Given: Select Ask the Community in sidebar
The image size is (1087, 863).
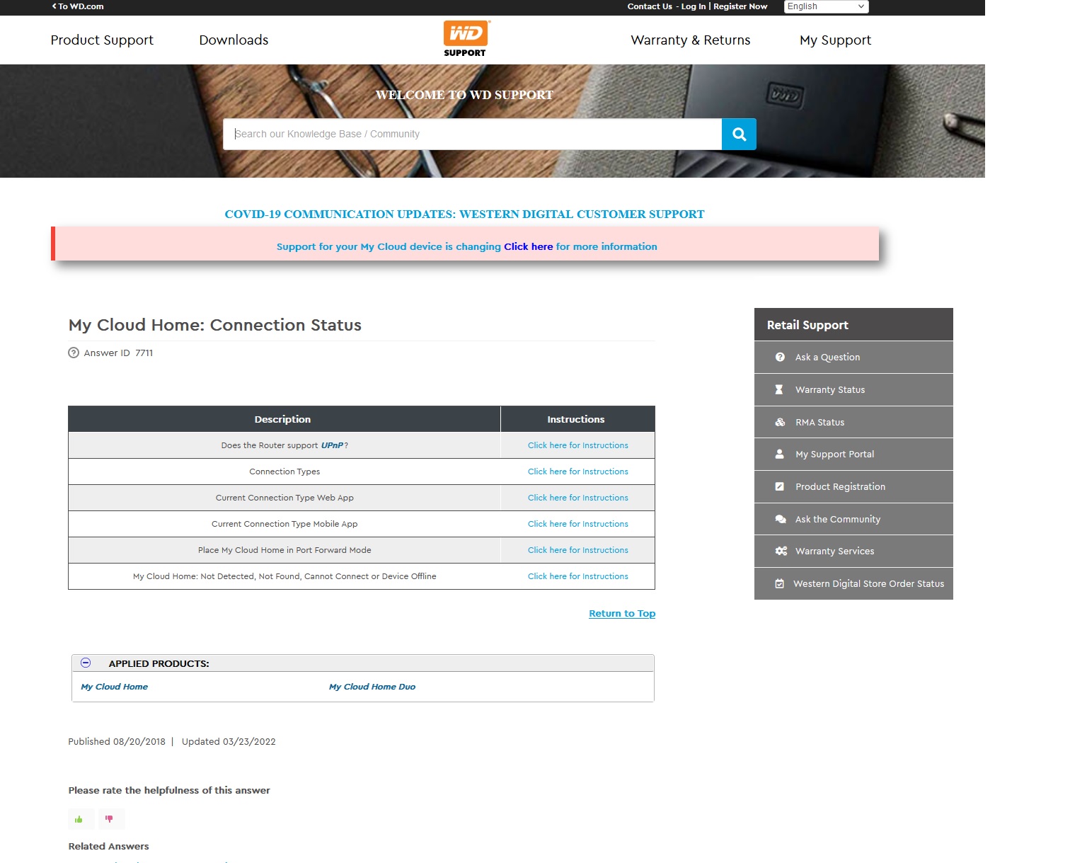Looking at the screenshot, I should pyautogui.click(x=853, y=519).
